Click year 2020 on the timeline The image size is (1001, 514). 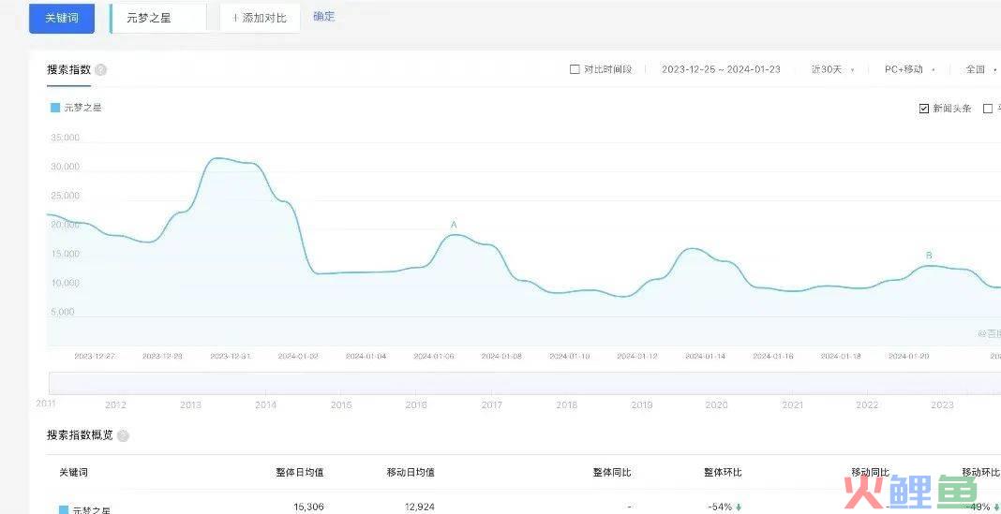coord(717,405)
